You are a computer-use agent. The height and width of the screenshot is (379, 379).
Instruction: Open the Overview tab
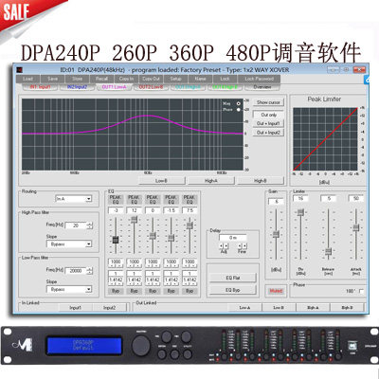pos(262,87)
